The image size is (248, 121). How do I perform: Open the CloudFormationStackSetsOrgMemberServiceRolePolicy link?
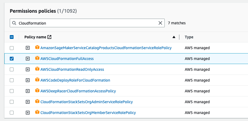tap(88, 113)
